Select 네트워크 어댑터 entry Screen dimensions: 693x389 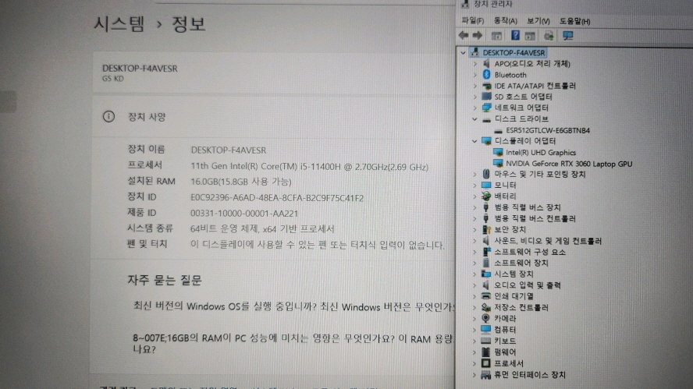pos(521,108)
